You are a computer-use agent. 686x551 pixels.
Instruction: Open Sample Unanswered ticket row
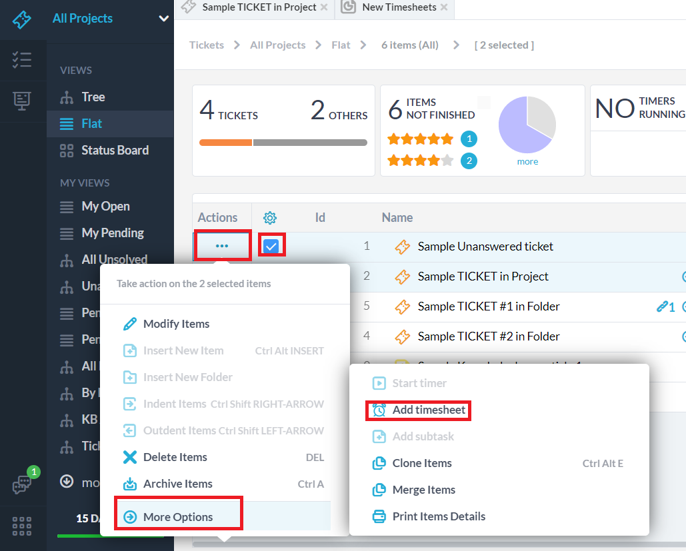[485, 247]
